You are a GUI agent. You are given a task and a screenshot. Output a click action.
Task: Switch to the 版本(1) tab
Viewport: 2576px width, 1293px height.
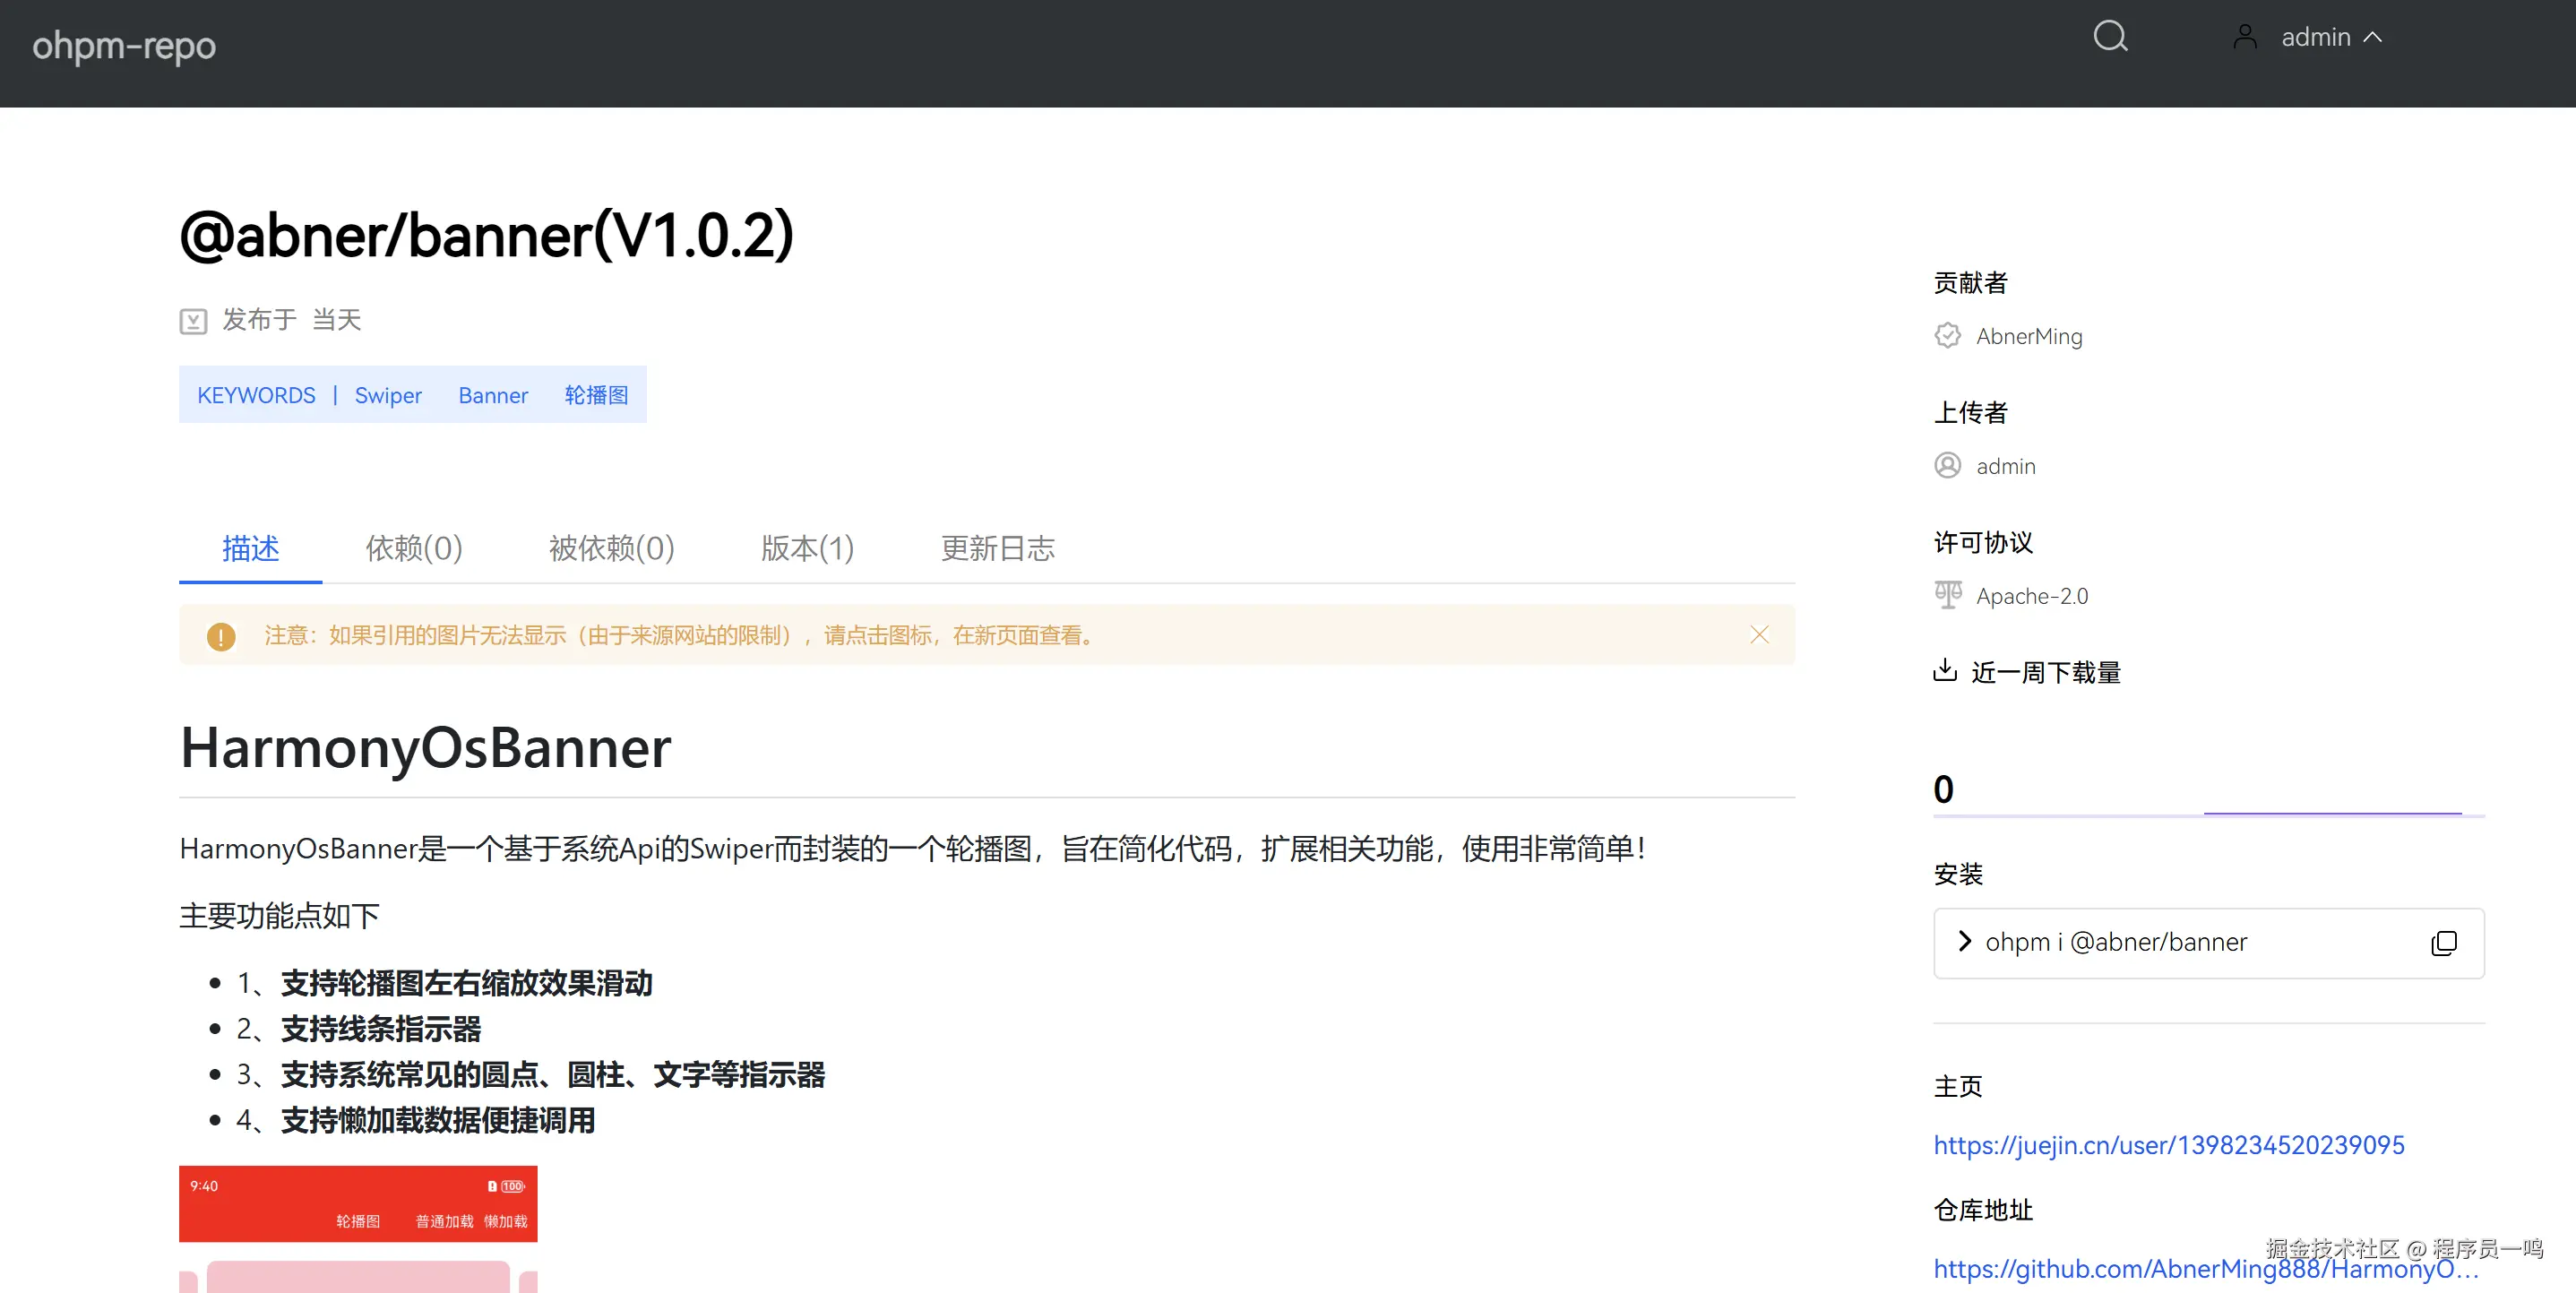point(807,548)
